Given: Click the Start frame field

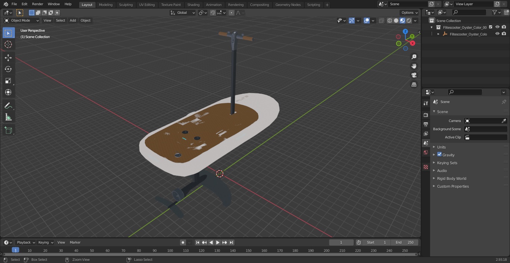Looking at the screenshot, I should pyautogui.click(x=376, y=242).
